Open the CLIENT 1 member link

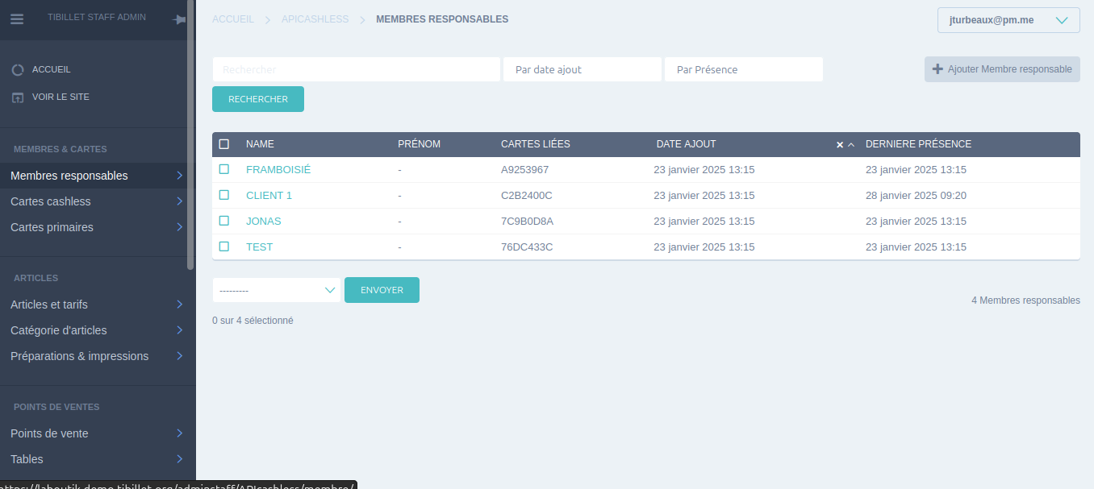tap(269, 196)
